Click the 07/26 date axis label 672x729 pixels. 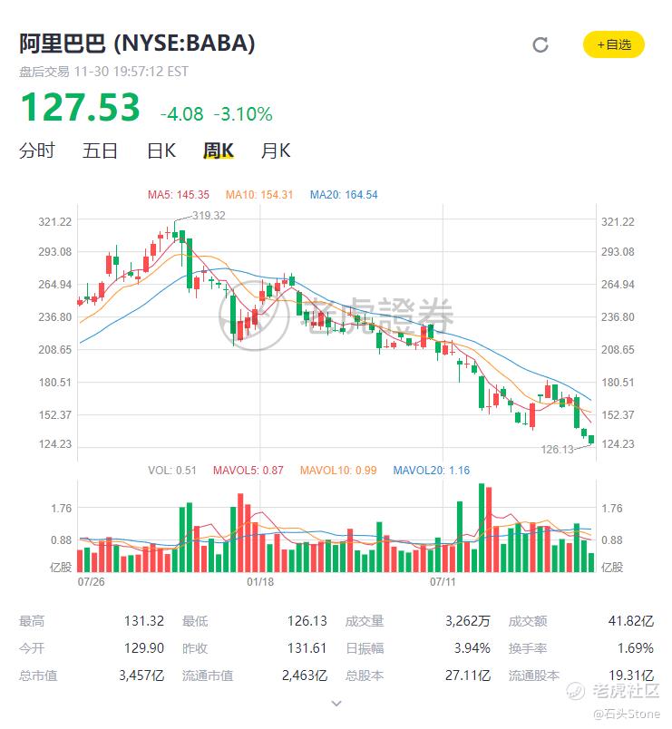coord(92,581)
